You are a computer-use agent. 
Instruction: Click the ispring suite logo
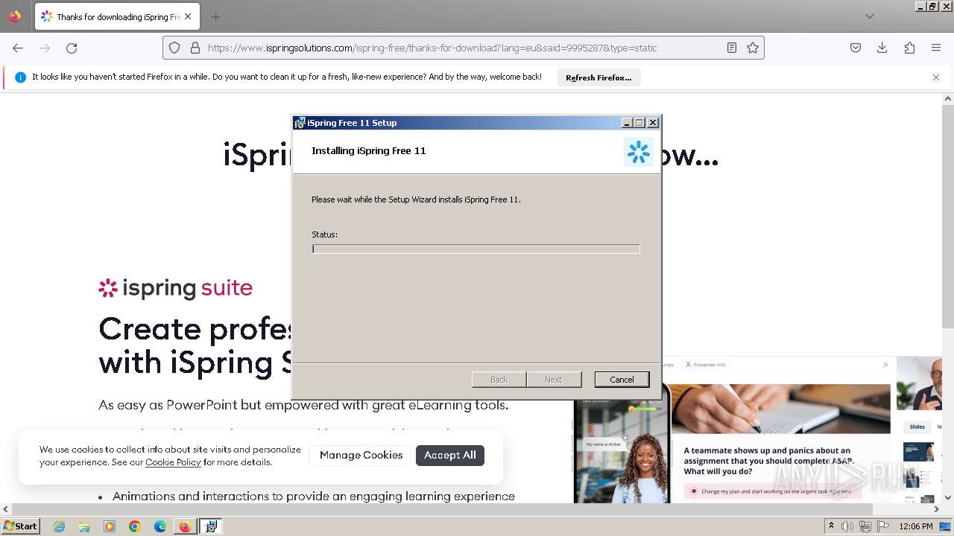176,288
